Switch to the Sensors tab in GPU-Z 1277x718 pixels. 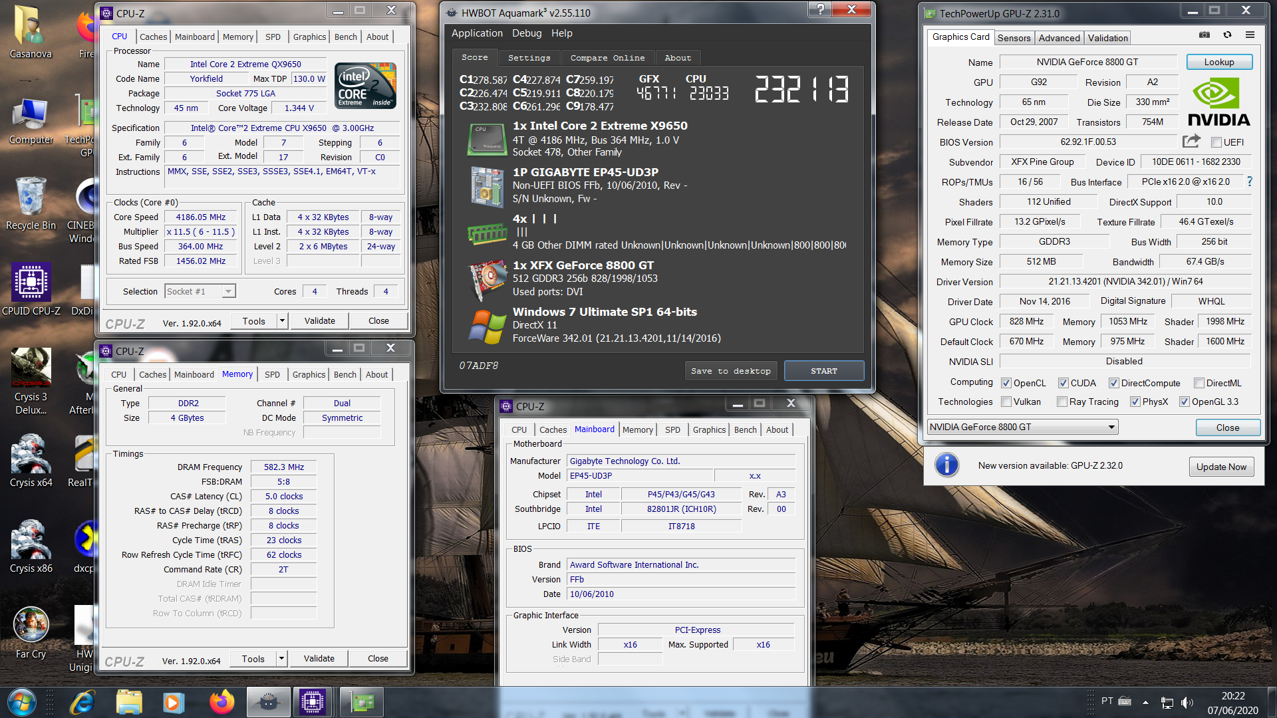tap(1014, 38)
